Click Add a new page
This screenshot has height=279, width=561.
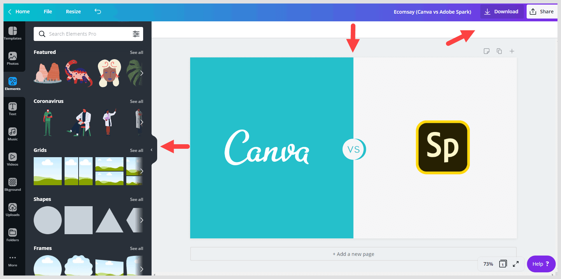[353, 254]
